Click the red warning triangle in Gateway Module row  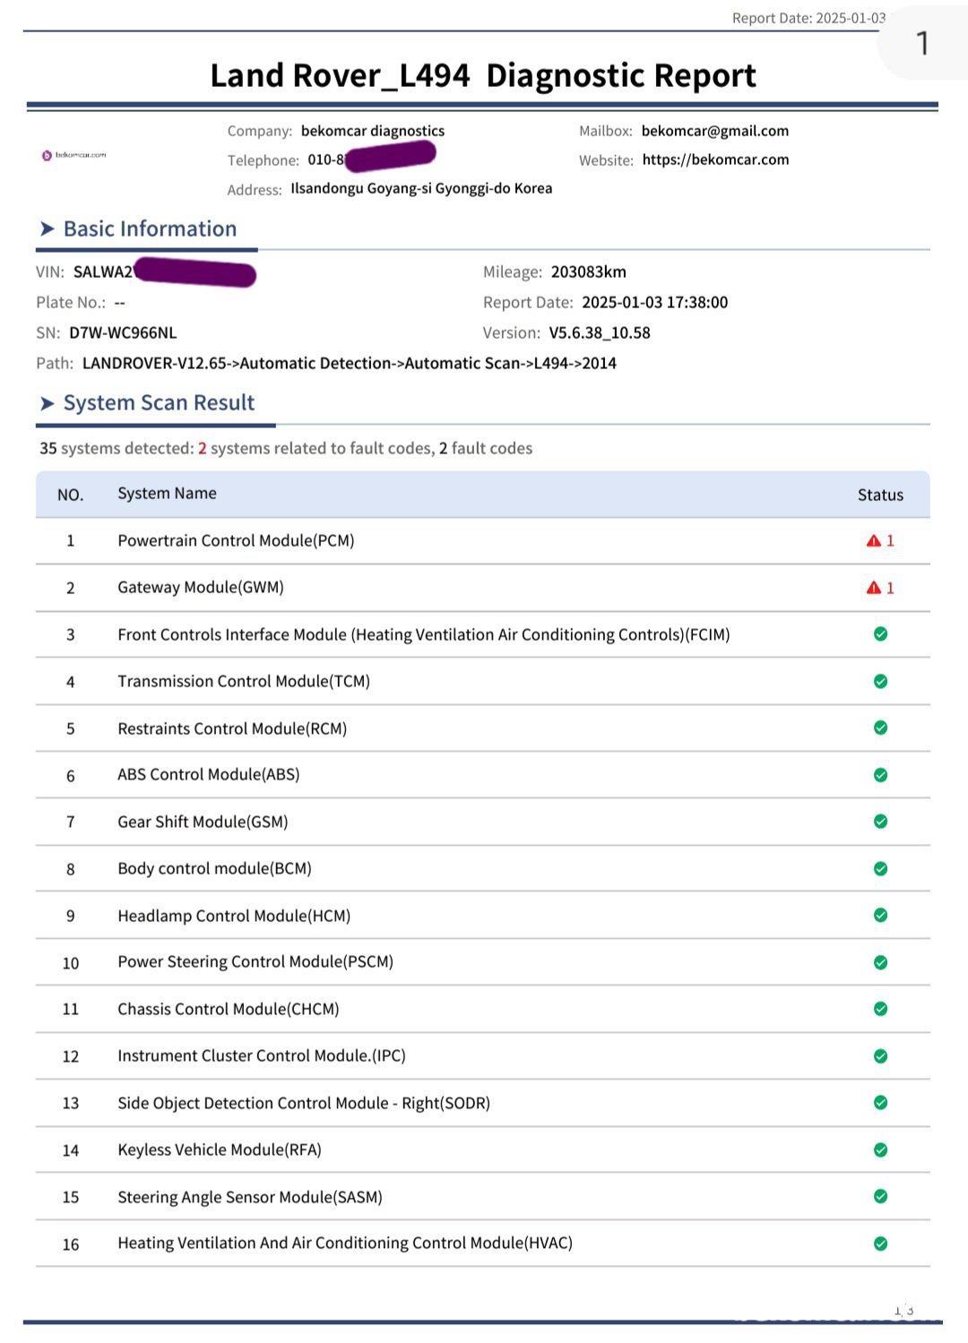pos(874,588)
